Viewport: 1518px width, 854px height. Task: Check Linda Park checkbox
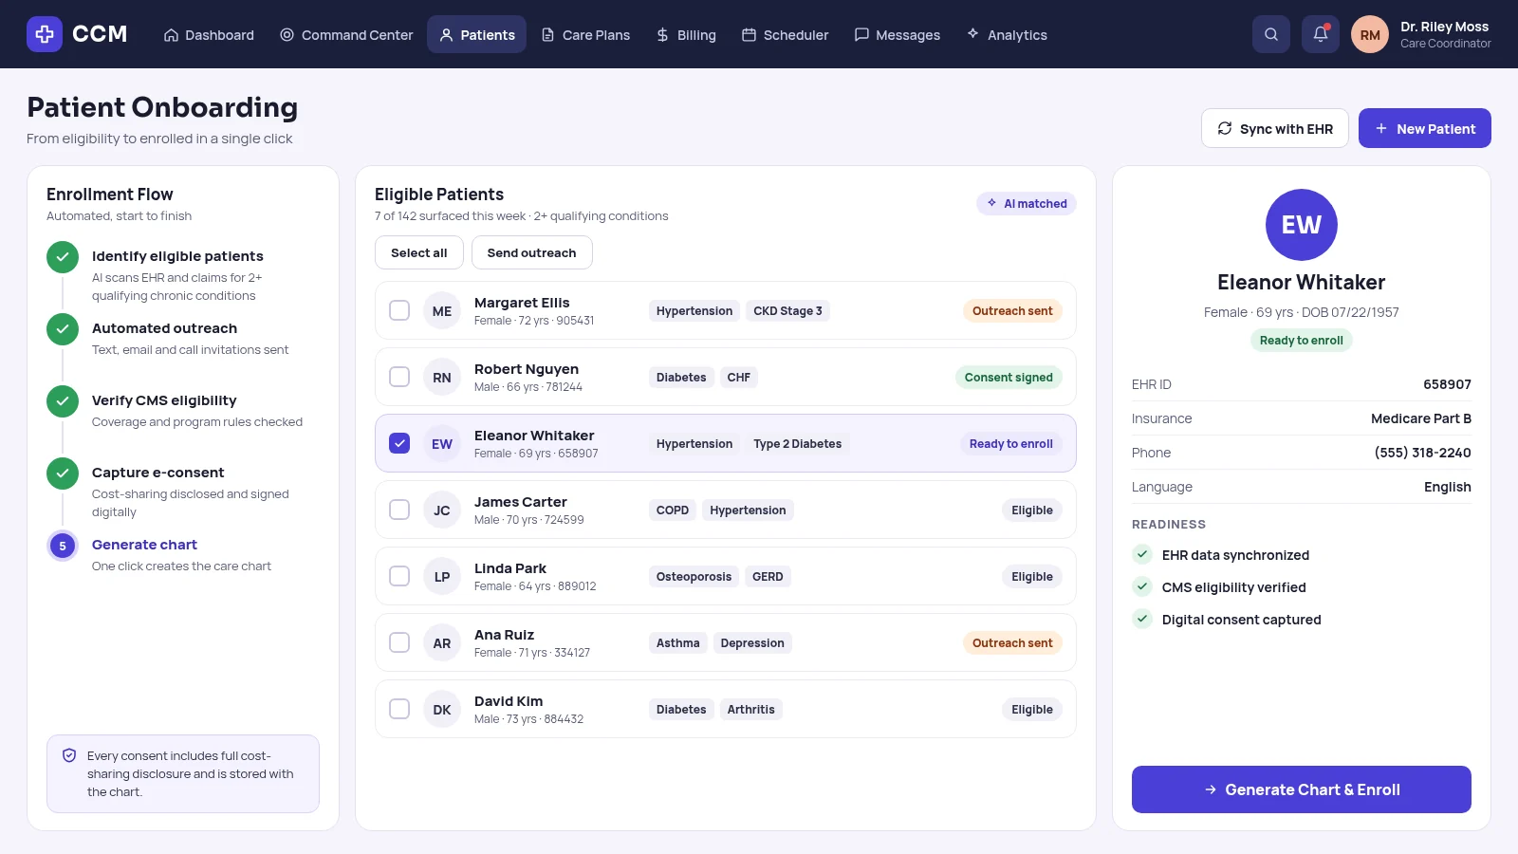399,576
